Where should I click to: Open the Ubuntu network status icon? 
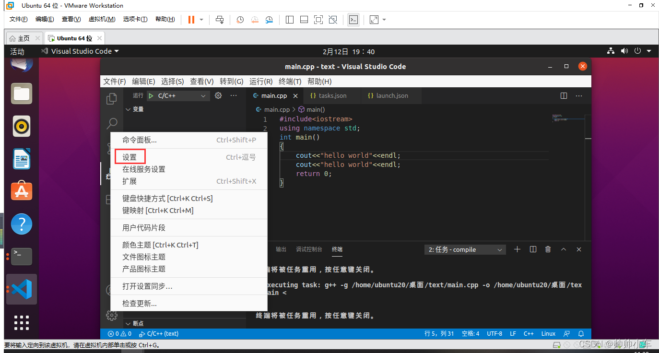[x=611, y=51]
